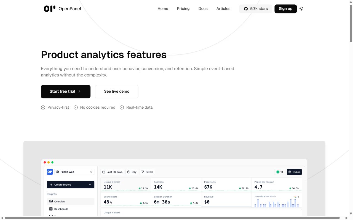Screen dimensions: 353x220
Task: Click the chevron in Start free trial
Action: coord(79,92)
